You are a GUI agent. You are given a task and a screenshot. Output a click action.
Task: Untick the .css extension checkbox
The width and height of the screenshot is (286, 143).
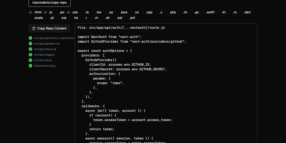click(68, 12)
